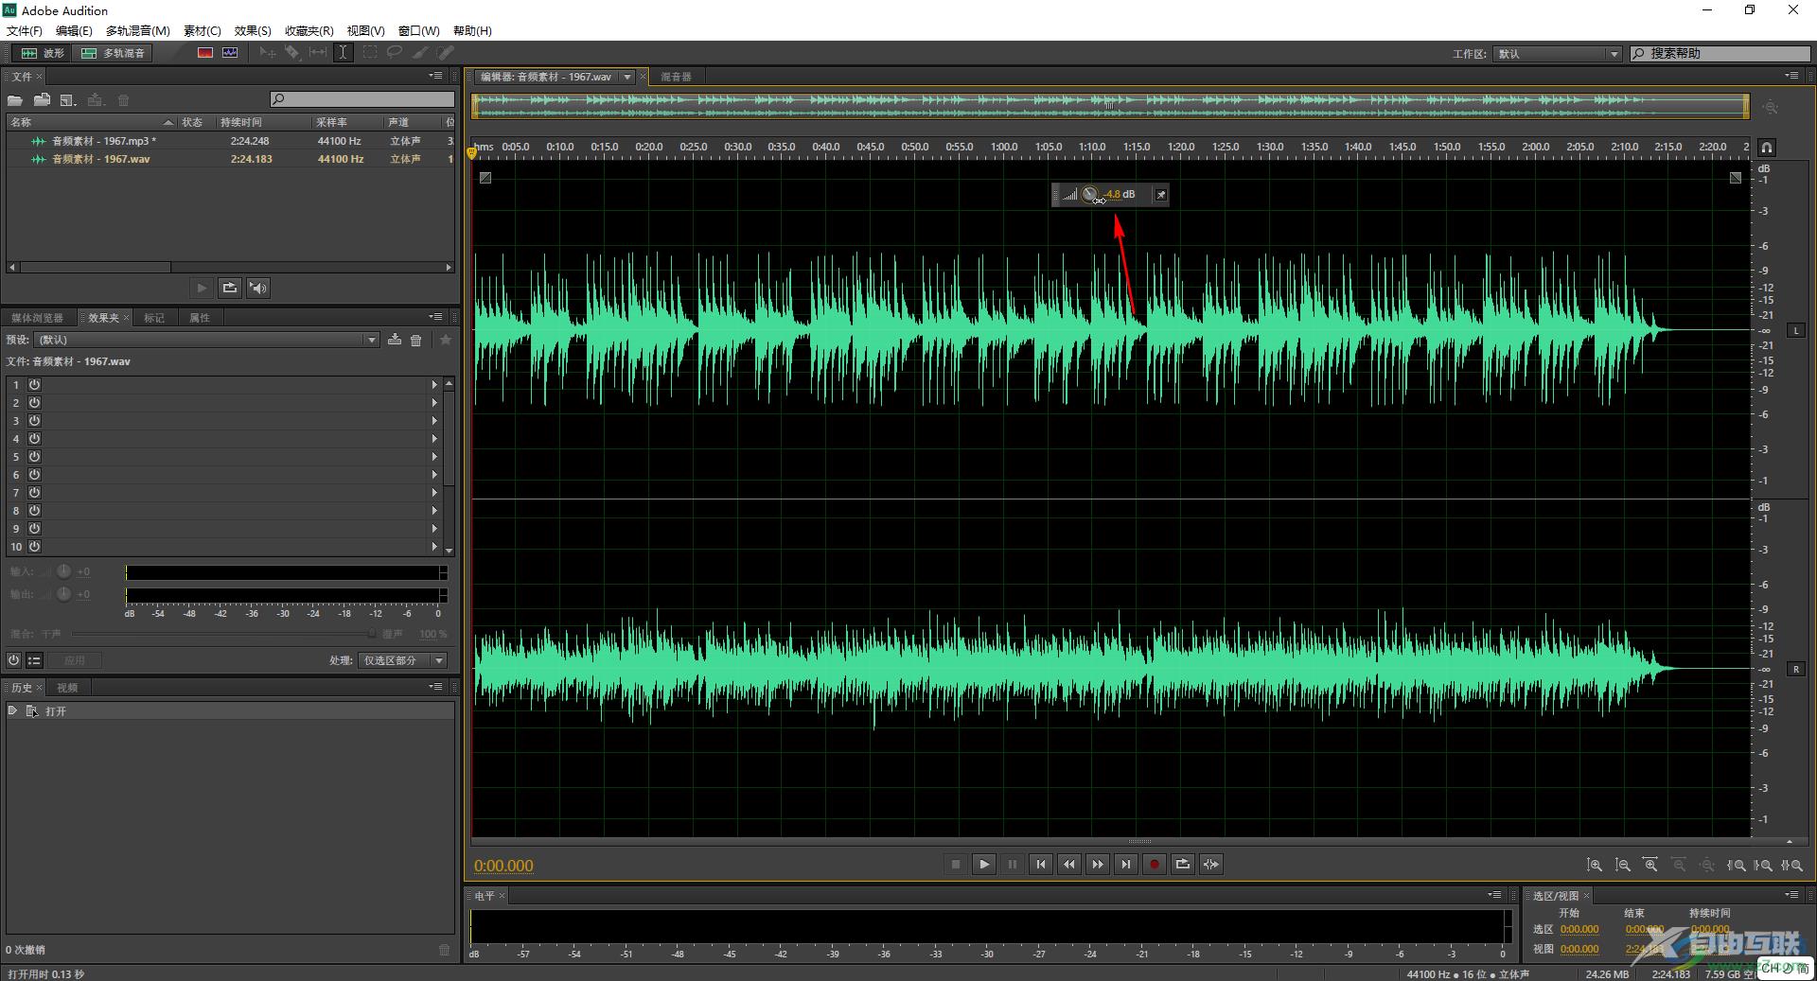This screenshot has height=981, width=1817.
Task: Import file icon in Files panel
Action: tap(42, 100)
